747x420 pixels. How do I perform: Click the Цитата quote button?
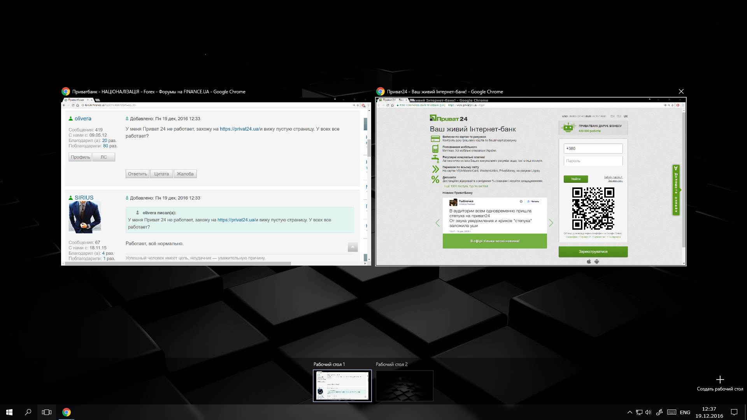coord(161,174)
